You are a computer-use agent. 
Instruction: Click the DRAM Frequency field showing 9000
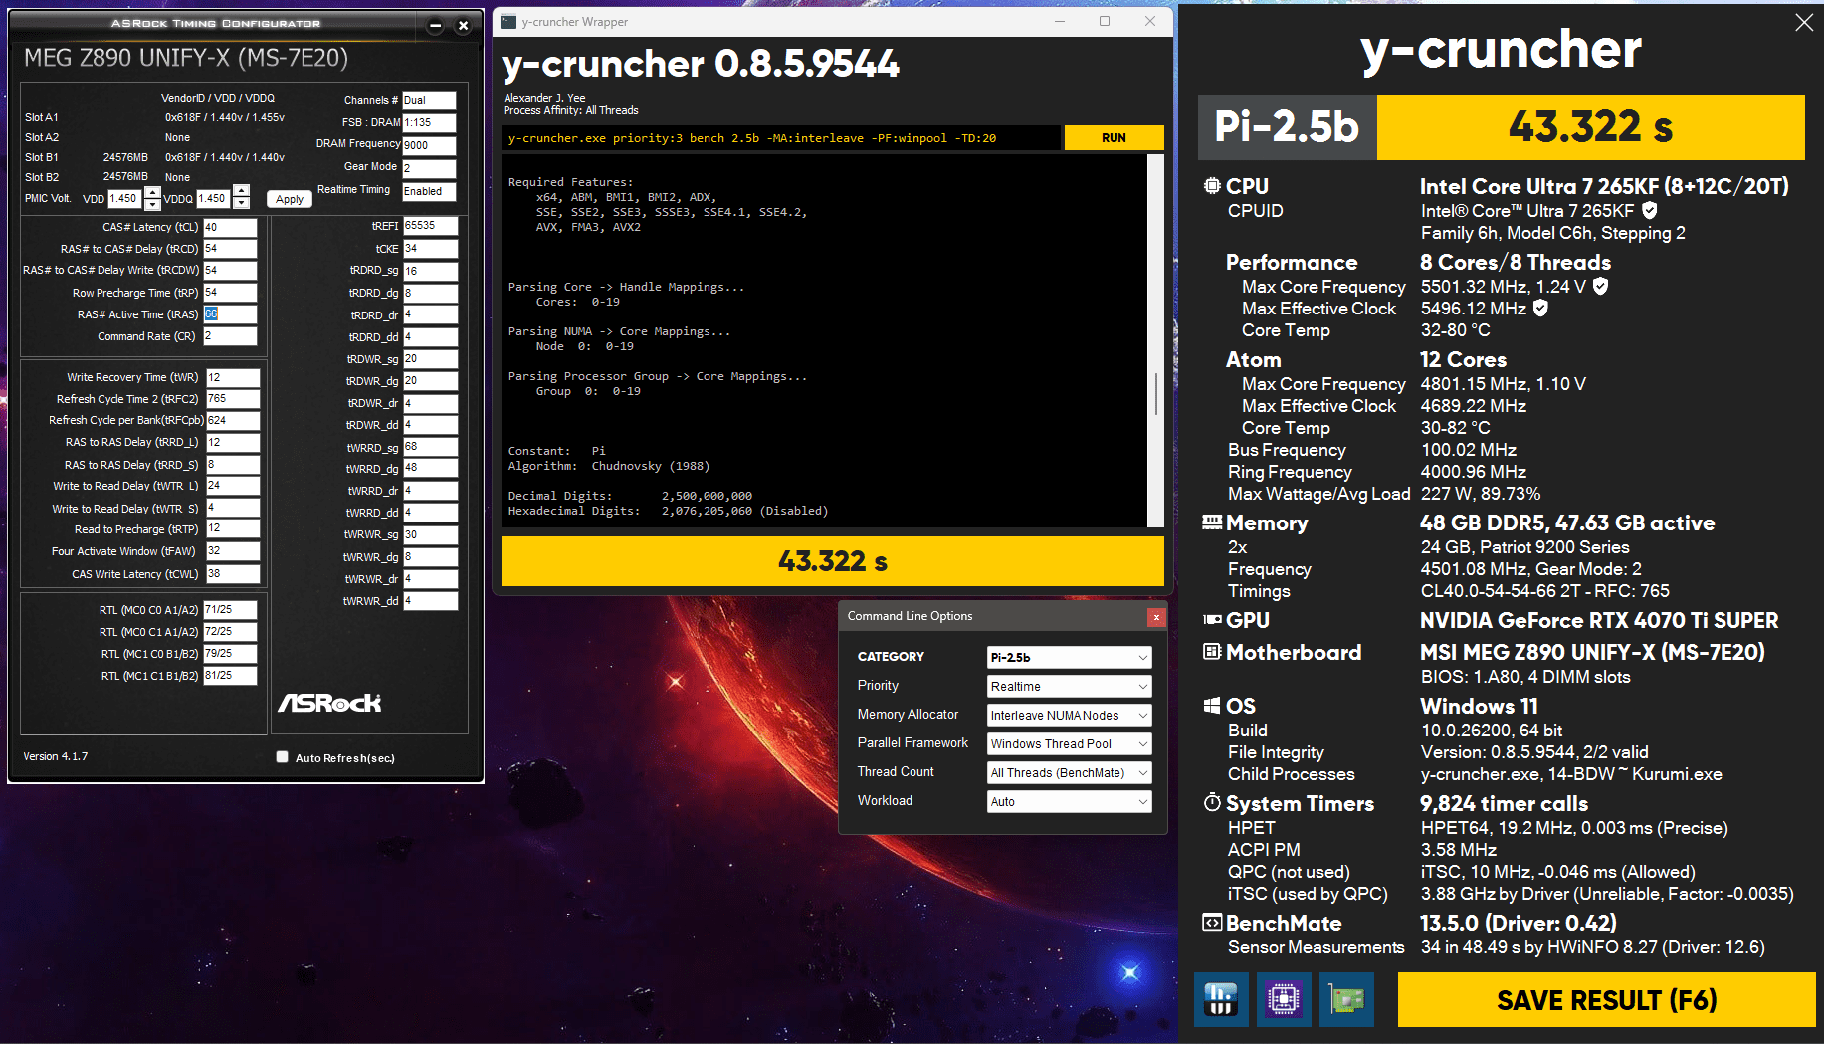click(429, 145)
